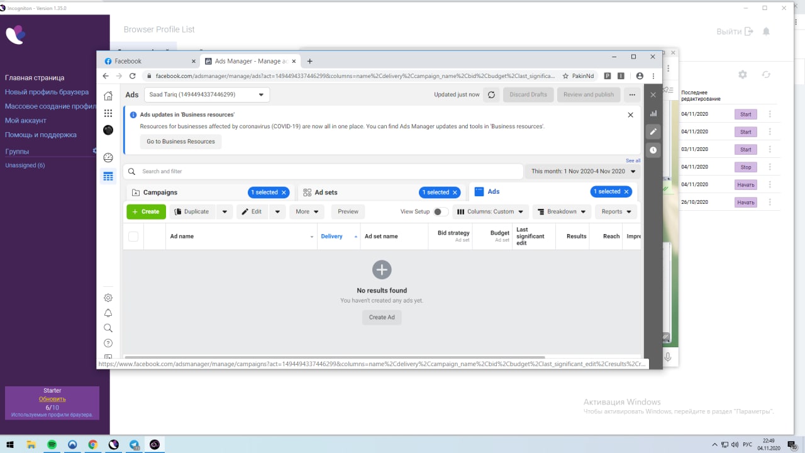Open the Saad Tariq account dropdown

(207, 95)
